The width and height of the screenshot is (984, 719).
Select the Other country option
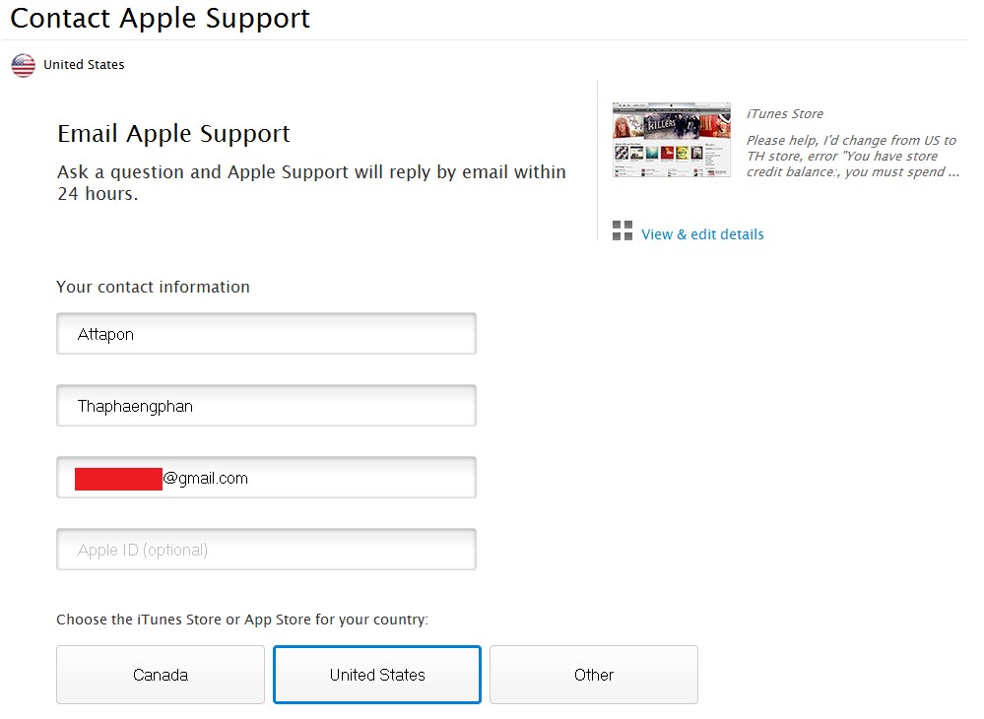coord(593,675)
